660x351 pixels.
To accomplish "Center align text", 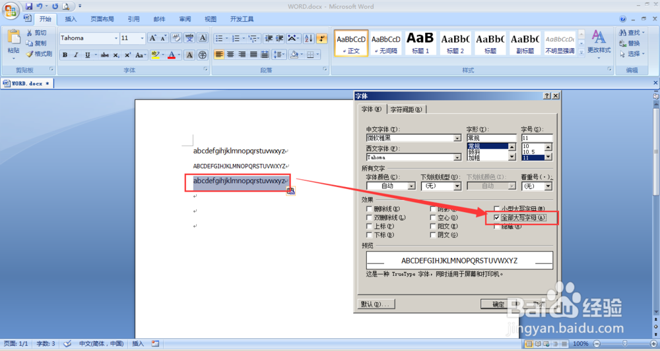I will (230, 55).
